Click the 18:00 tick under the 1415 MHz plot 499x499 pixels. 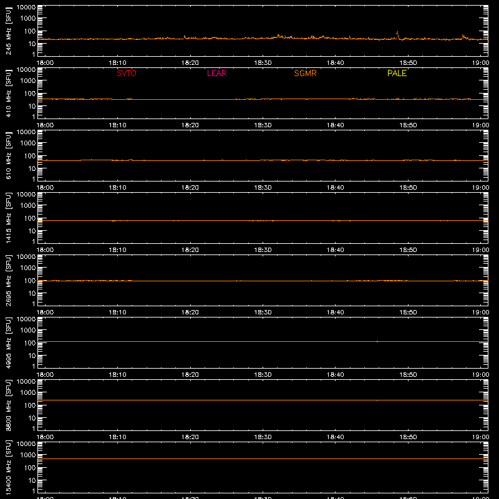coord(45,250)
